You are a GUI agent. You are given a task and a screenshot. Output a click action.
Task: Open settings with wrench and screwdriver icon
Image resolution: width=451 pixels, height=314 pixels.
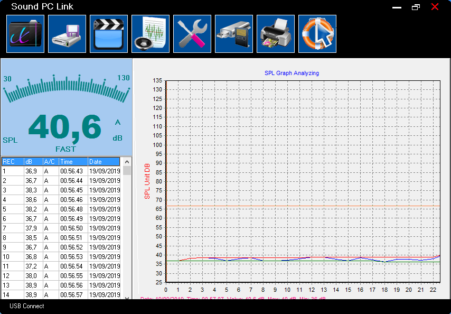tap(192, 34)
